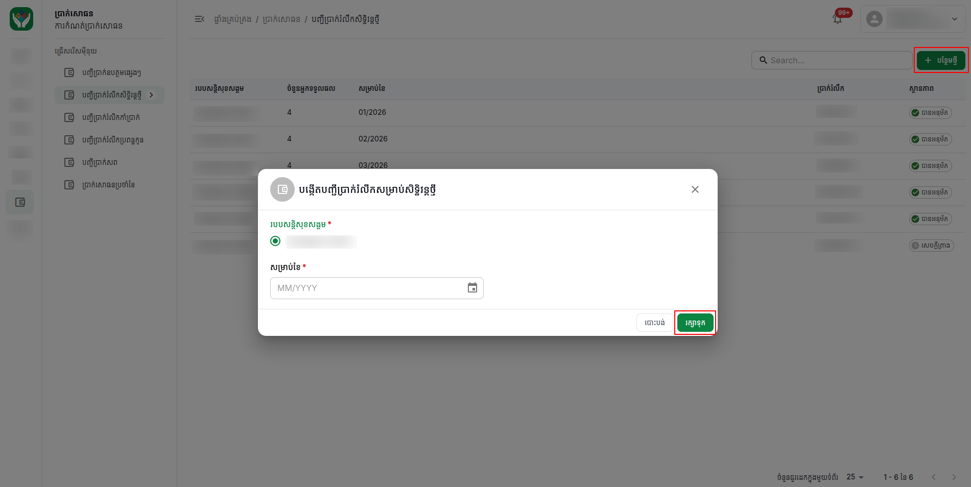Open the notifications bell with 99+ badge

tap(838, 19)
